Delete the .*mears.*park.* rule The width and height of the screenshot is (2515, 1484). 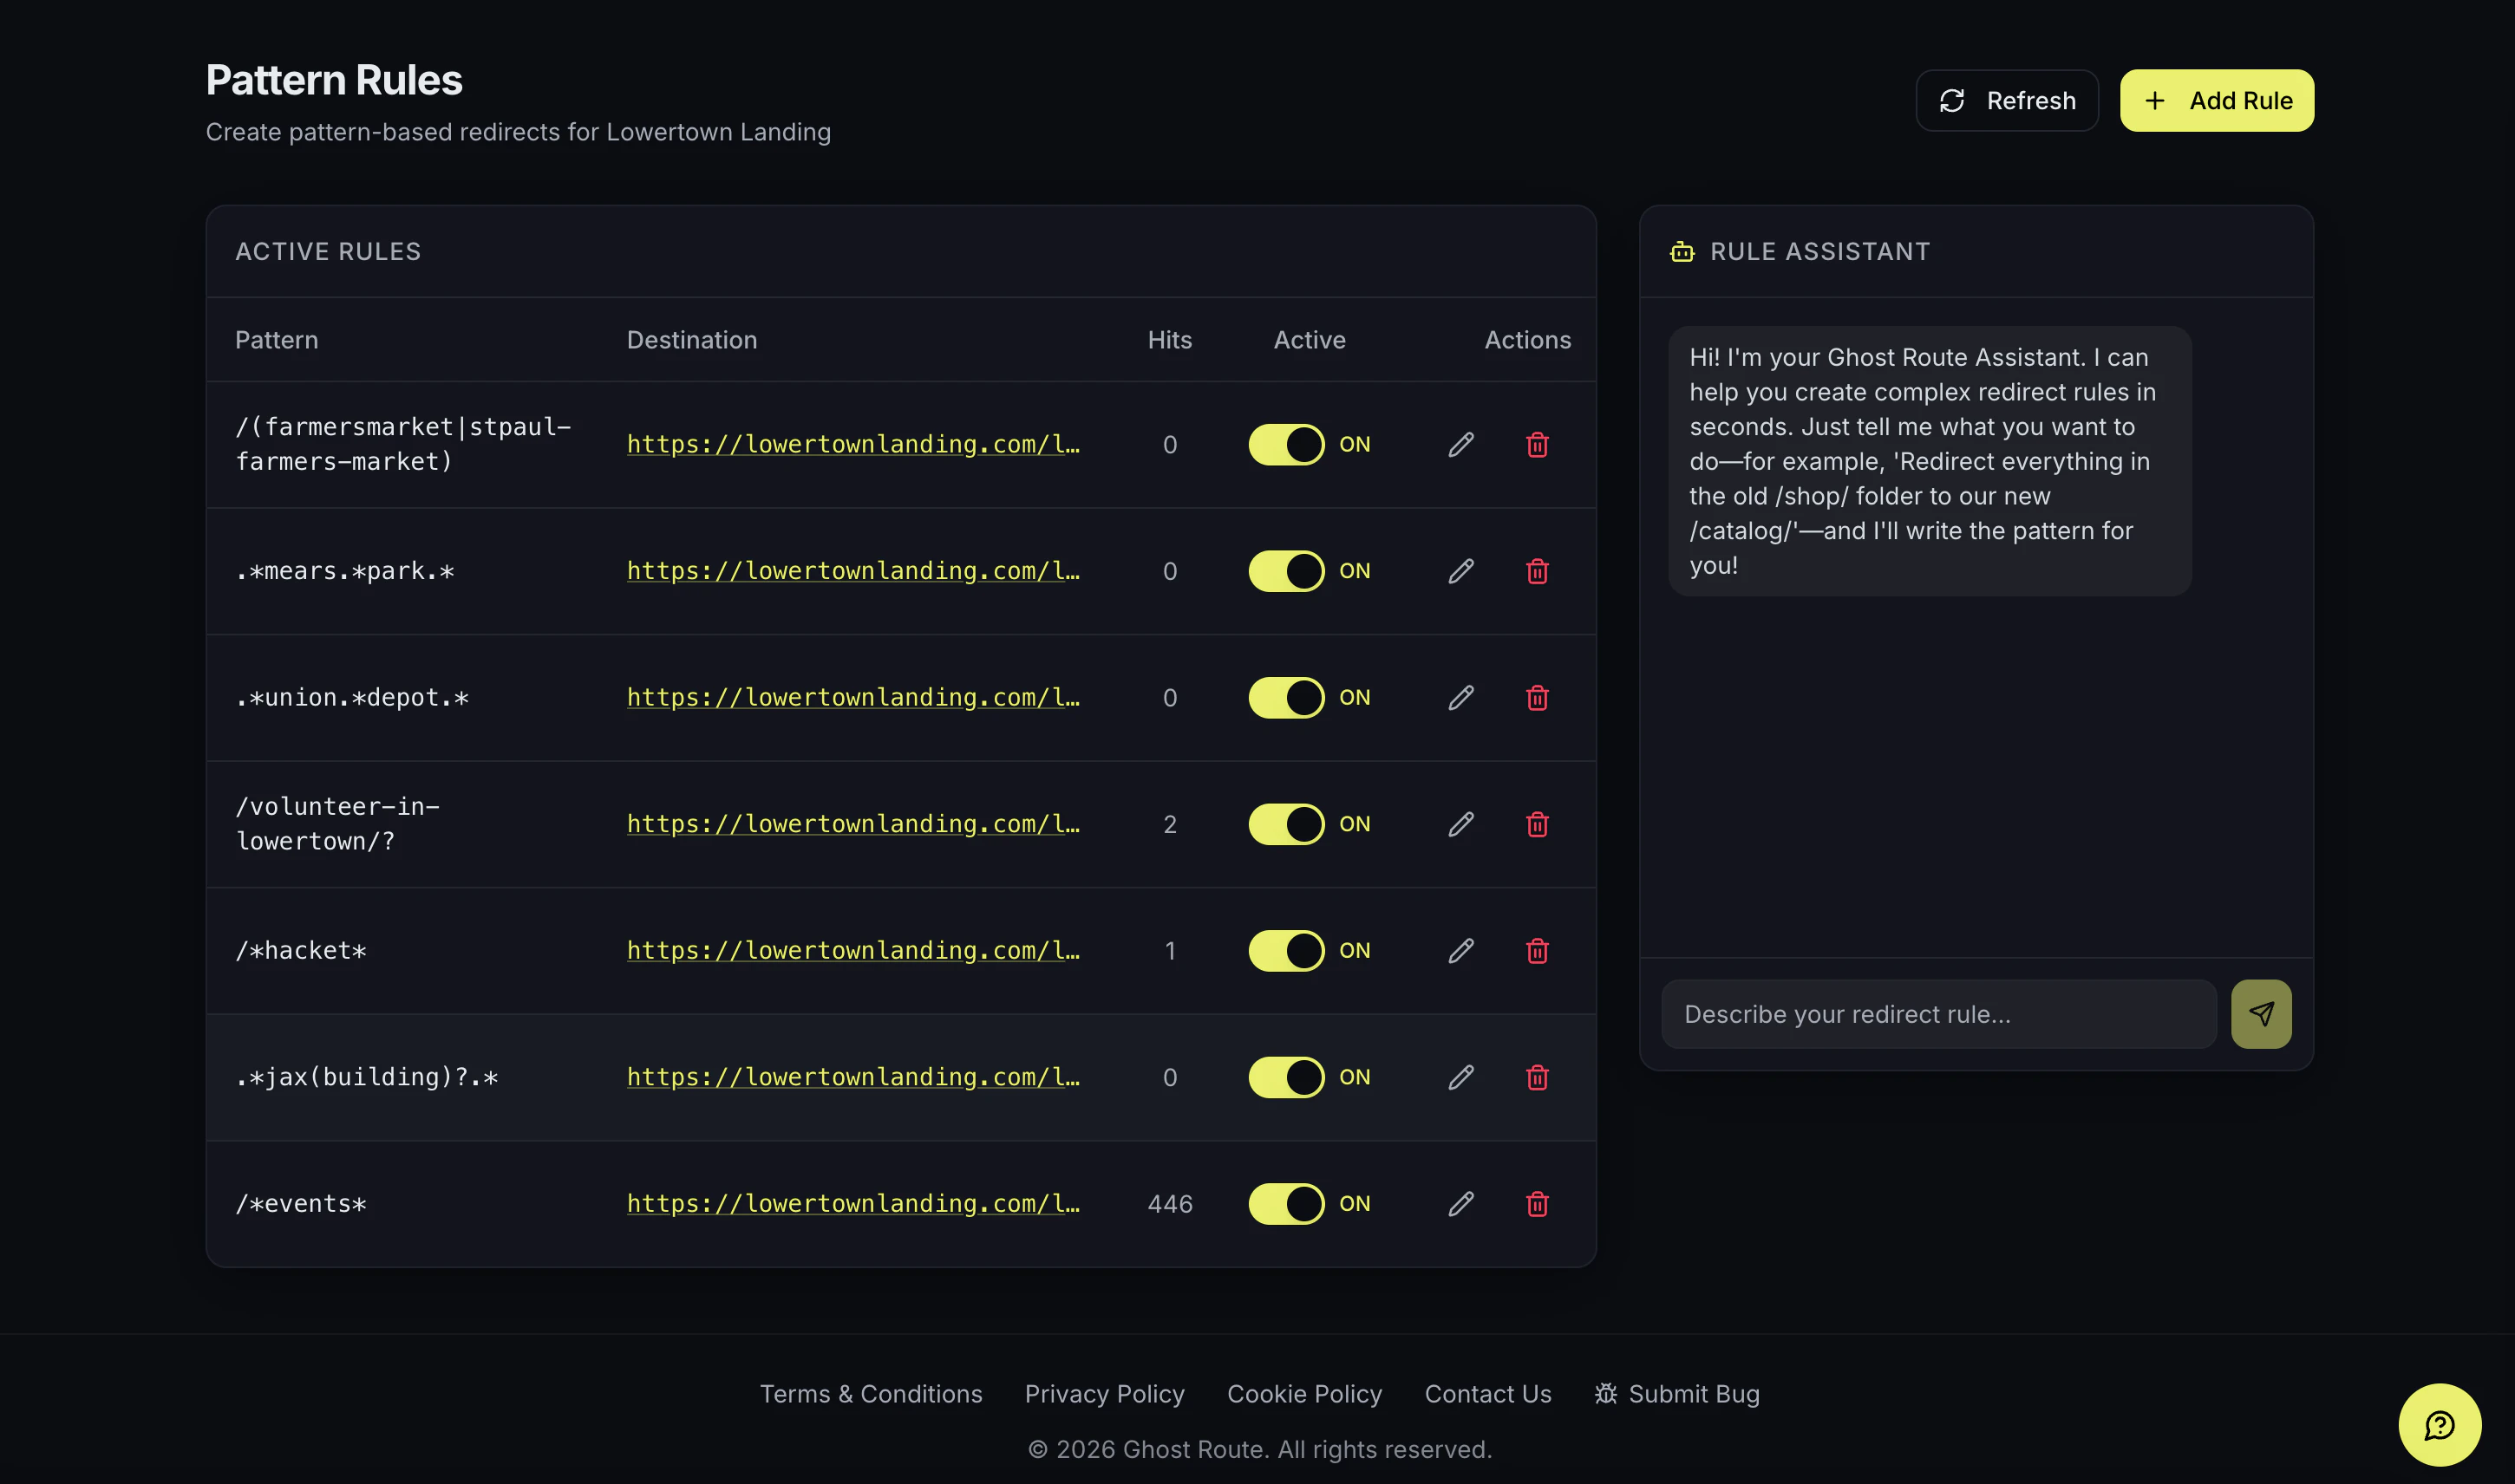point(1537,571)
